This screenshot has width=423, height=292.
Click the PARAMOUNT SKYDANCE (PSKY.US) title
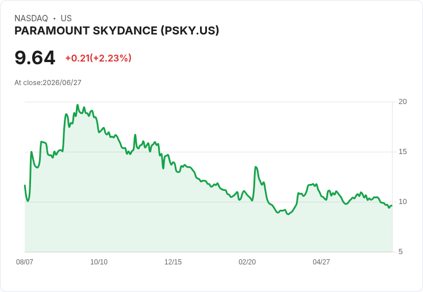pyautogui.click(x=117, y=31)
